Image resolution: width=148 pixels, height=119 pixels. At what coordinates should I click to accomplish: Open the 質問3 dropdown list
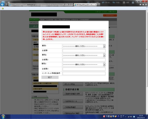pyautogui.click(x=84, y=64)
